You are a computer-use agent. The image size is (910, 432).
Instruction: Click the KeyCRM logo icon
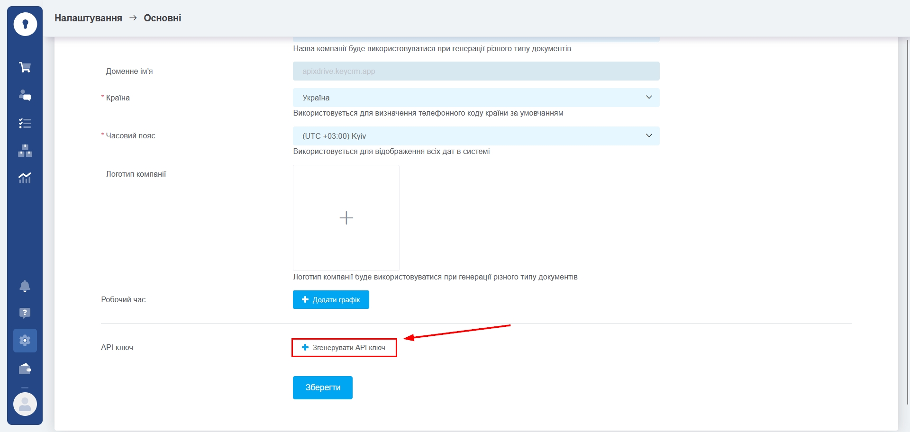(25, 24)
